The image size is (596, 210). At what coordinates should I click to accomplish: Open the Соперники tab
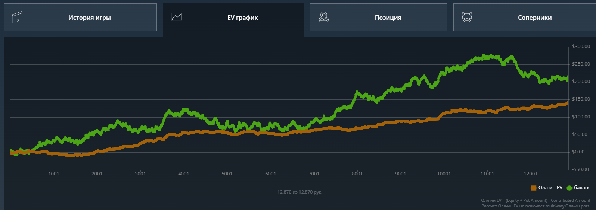coord(525,17)
